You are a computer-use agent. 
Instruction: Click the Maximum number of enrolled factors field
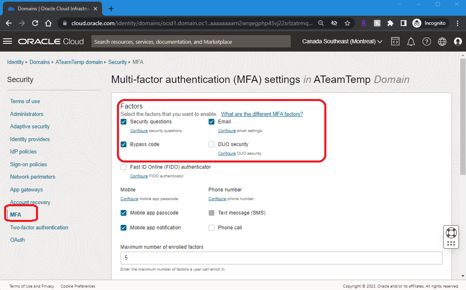pyautogui.click(x=281, y=258)
